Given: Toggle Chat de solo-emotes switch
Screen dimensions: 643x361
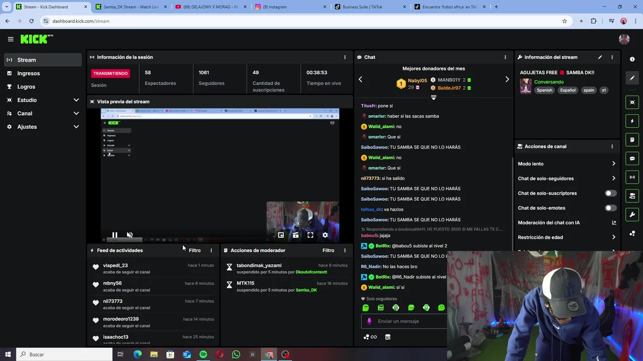Looking at the screenshot, I should [x=610, y=208].
